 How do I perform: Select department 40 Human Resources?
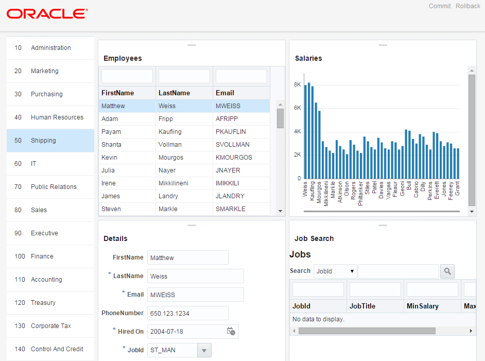click(x=50, y=117)
